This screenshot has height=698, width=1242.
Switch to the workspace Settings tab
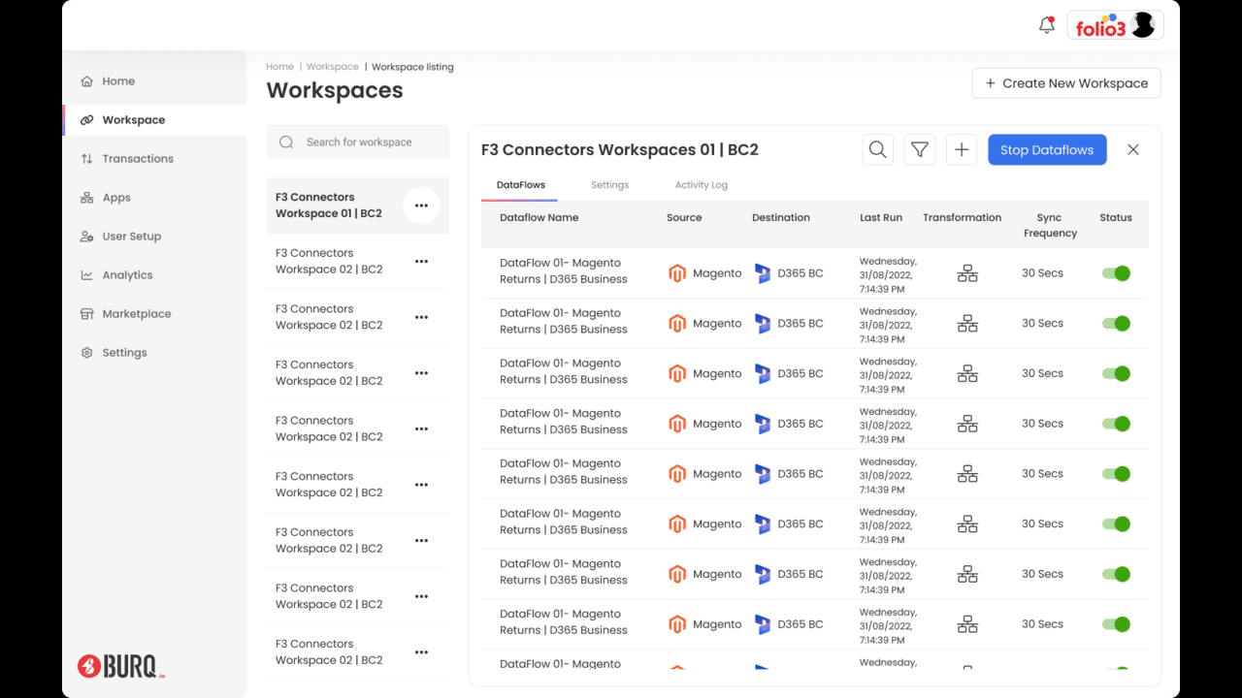point(609,185)
